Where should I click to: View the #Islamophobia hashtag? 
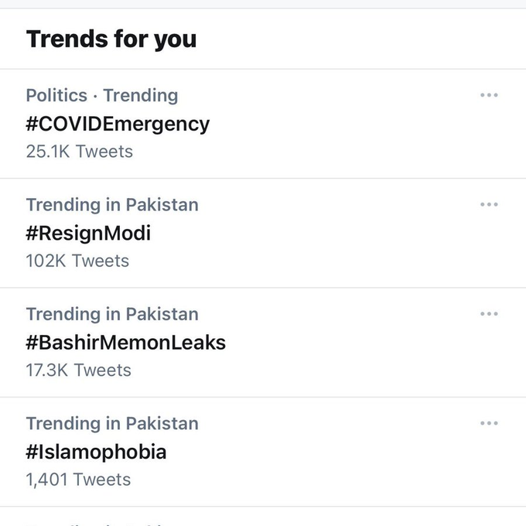(x=96, y=452)
